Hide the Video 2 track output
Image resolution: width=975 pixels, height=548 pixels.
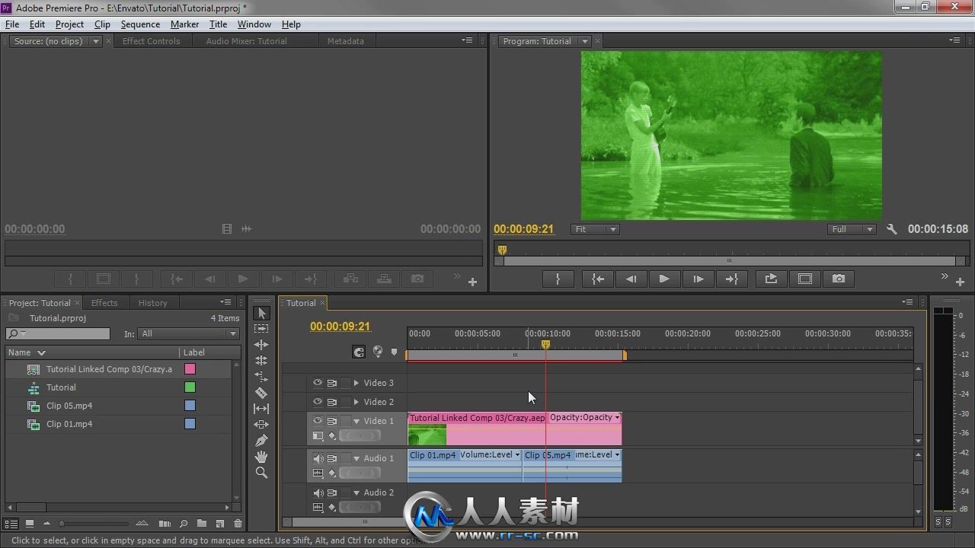click(x=318, y=402)
